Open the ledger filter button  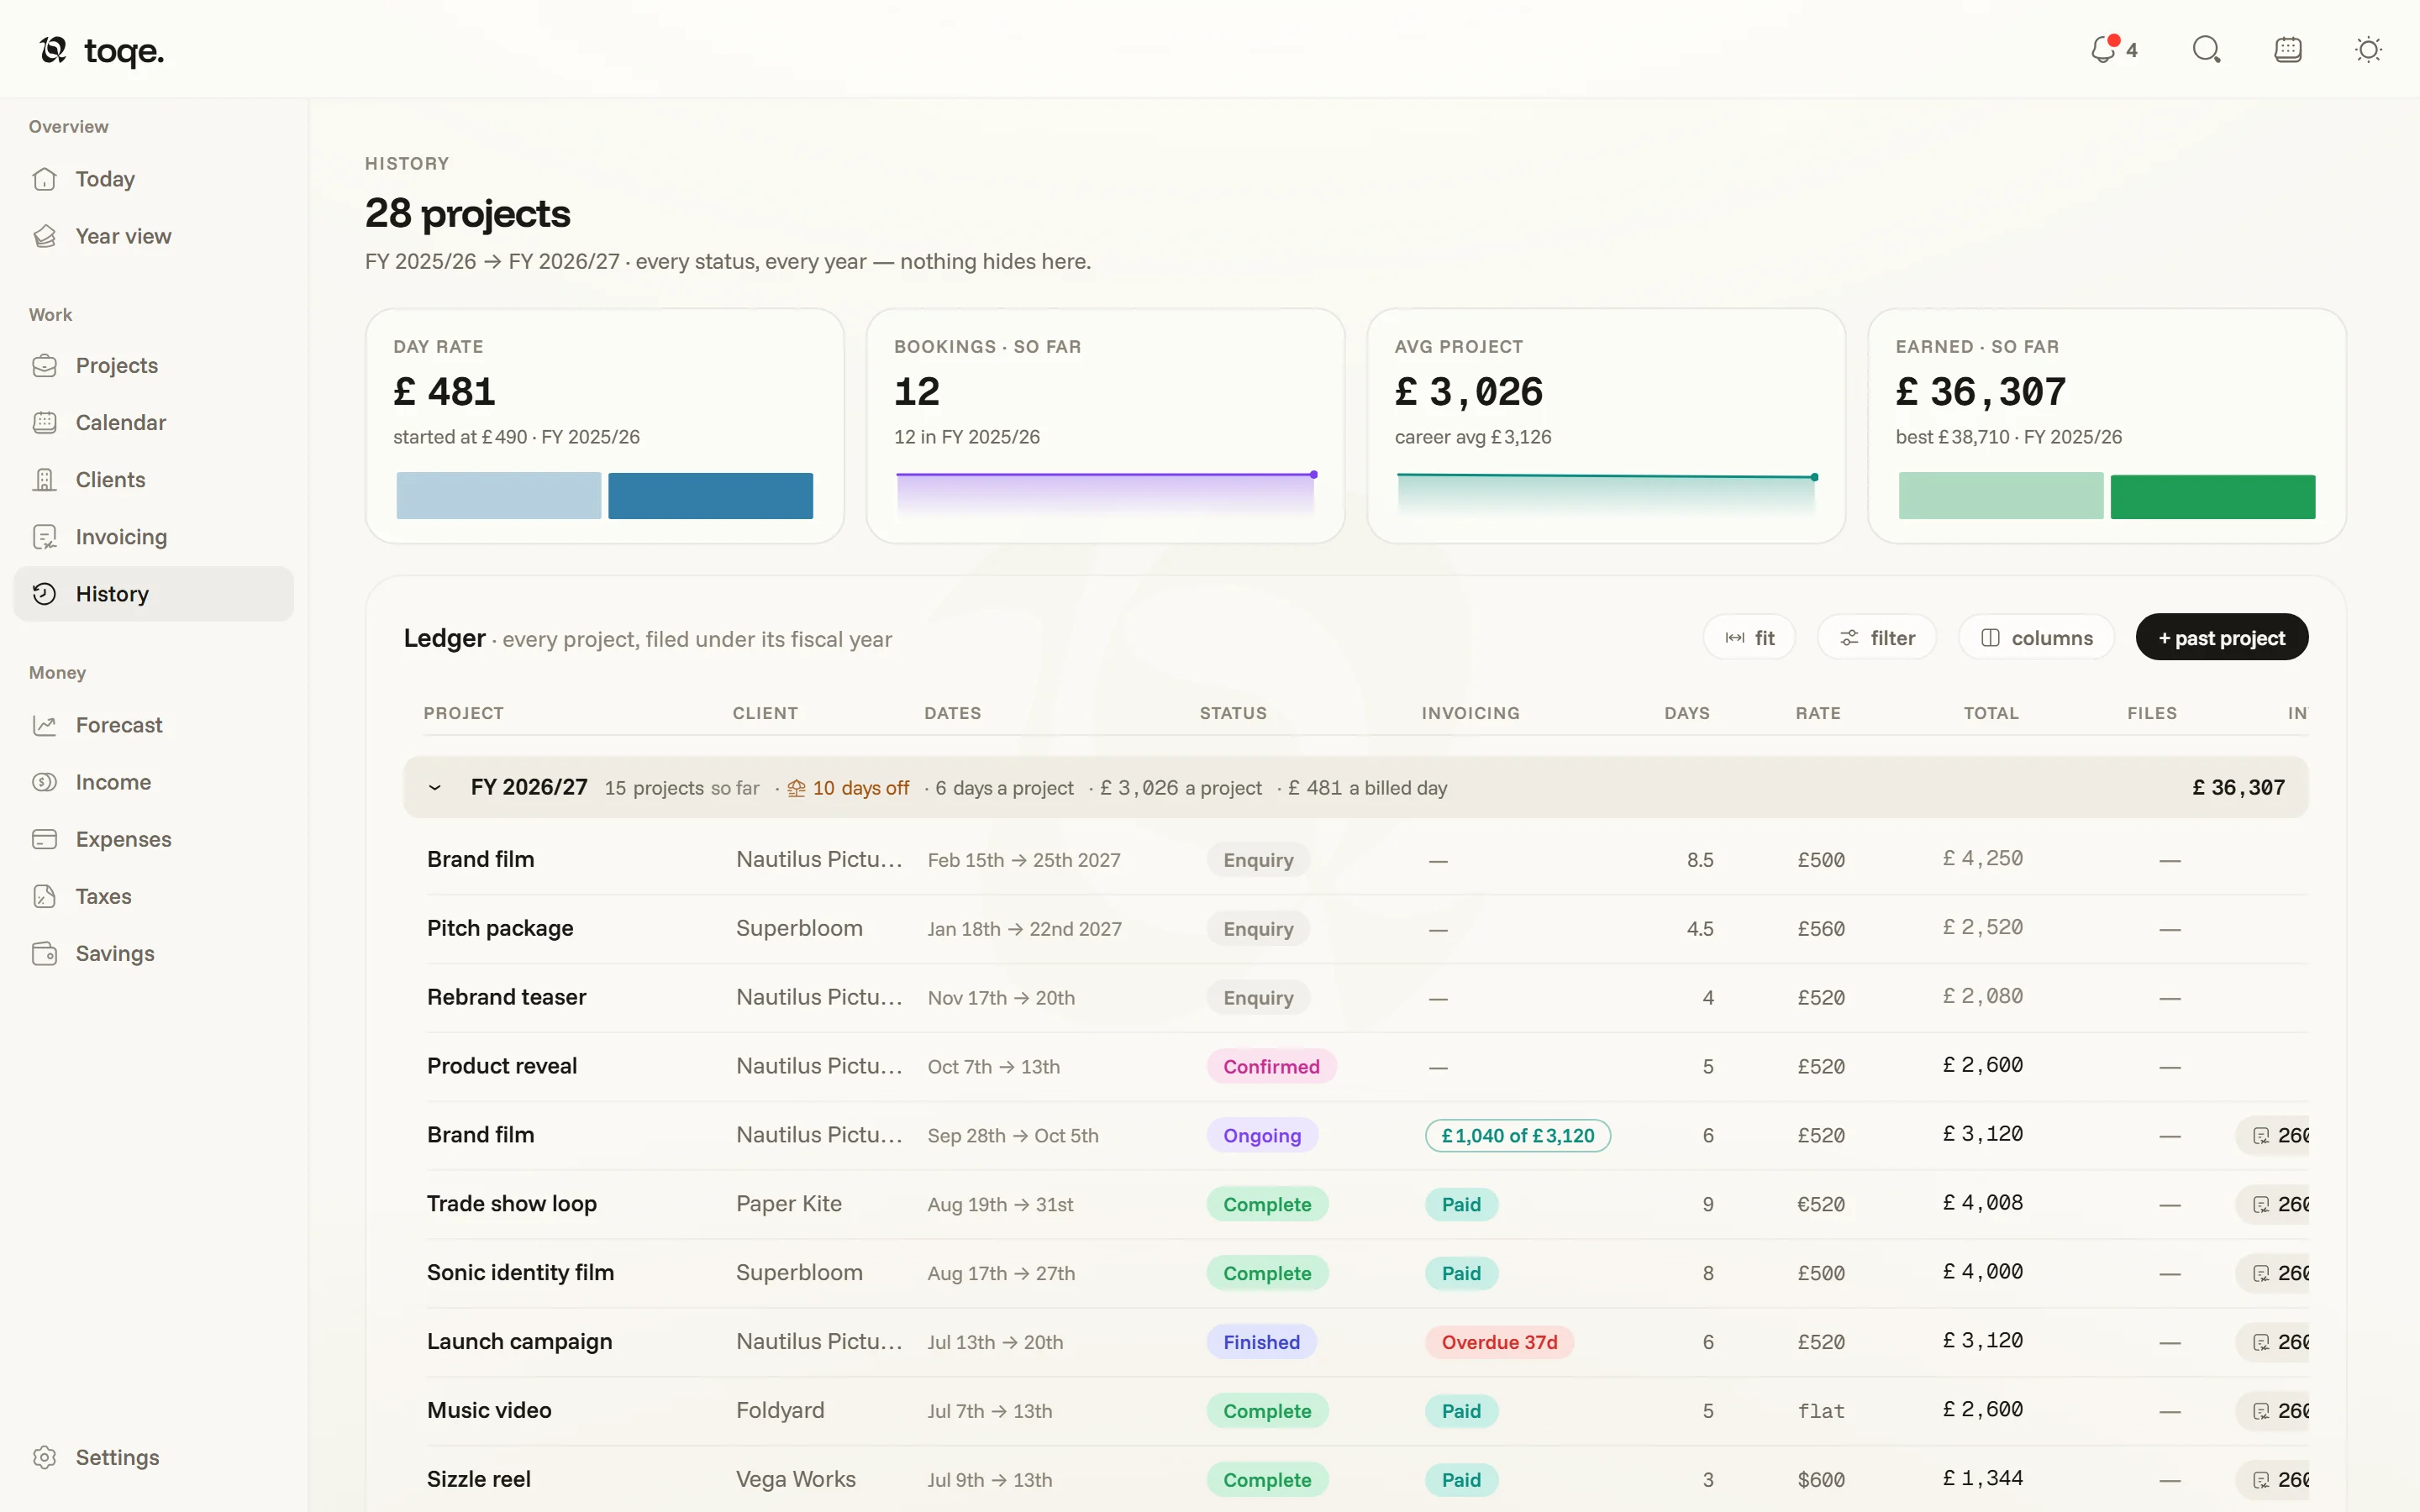pyautogui.click(x=1877, y=638)
